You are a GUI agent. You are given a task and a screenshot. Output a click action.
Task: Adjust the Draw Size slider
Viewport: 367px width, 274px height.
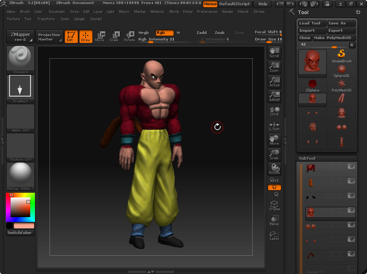(x=268, y=40)
